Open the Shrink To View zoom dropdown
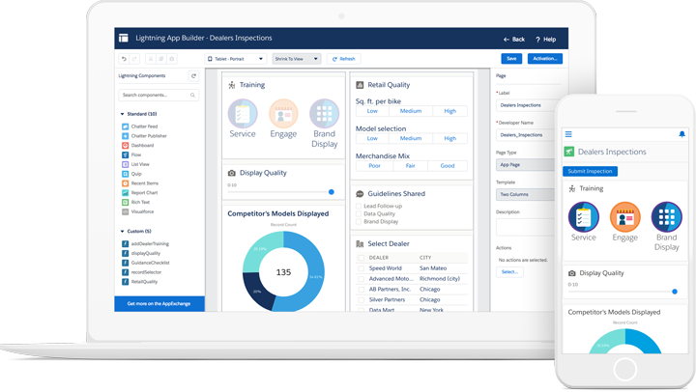This screenshot has height=392, width=696. 296,59
